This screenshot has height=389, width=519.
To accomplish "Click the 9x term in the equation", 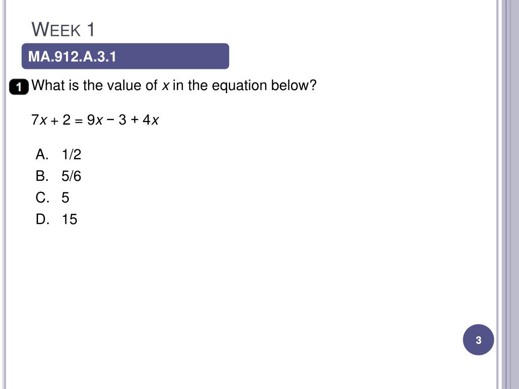I will click(95, 120).
